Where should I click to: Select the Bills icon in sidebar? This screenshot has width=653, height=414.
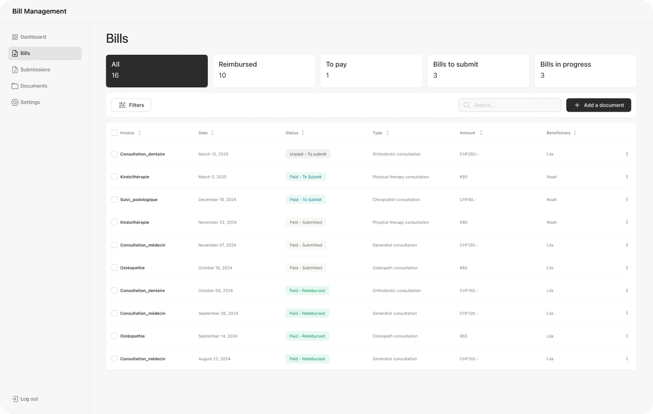(15, 53)
